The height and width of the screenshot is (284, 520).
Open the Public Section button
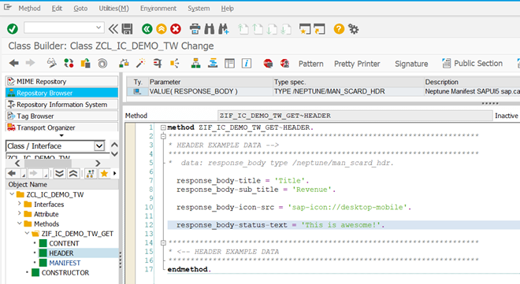pyautogui.click(x=472, y=63)
